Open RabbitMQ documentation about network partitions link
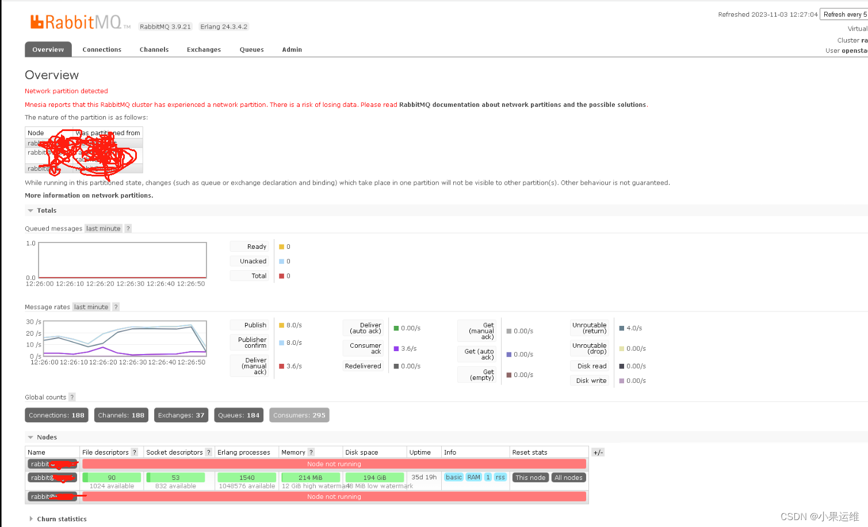 pyautogui.click(x=523, y=105)
